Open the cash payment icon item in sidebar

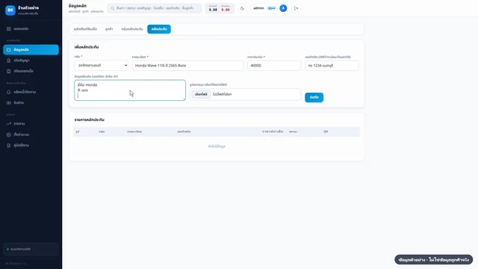[x=8, y=103]
